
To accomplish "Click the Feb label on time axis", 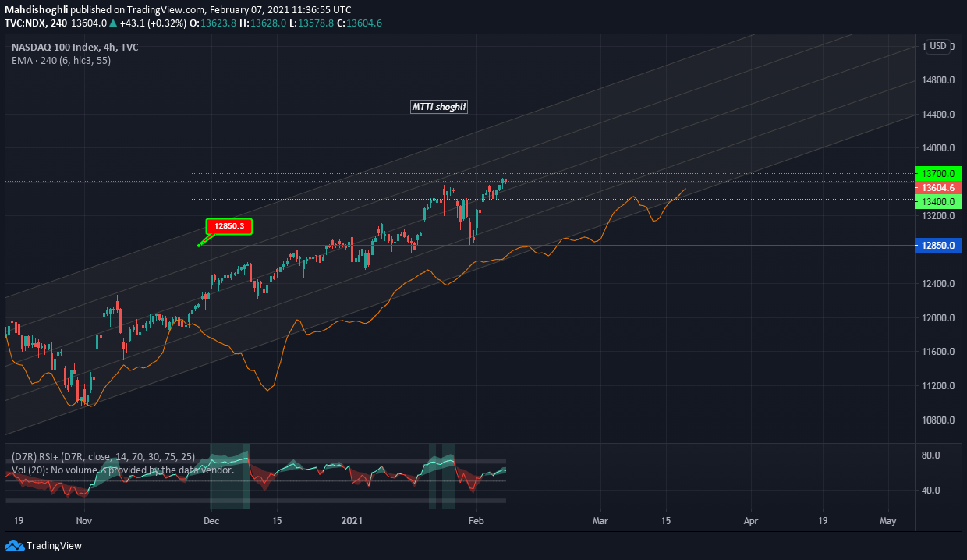I will (x=475, y=519).
